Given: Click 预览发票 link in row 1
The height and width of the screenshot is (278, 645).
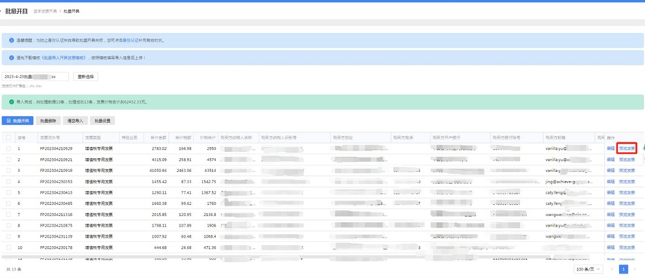Looking at the screenshot, I should pyautogui.click(x=627, y=148).
